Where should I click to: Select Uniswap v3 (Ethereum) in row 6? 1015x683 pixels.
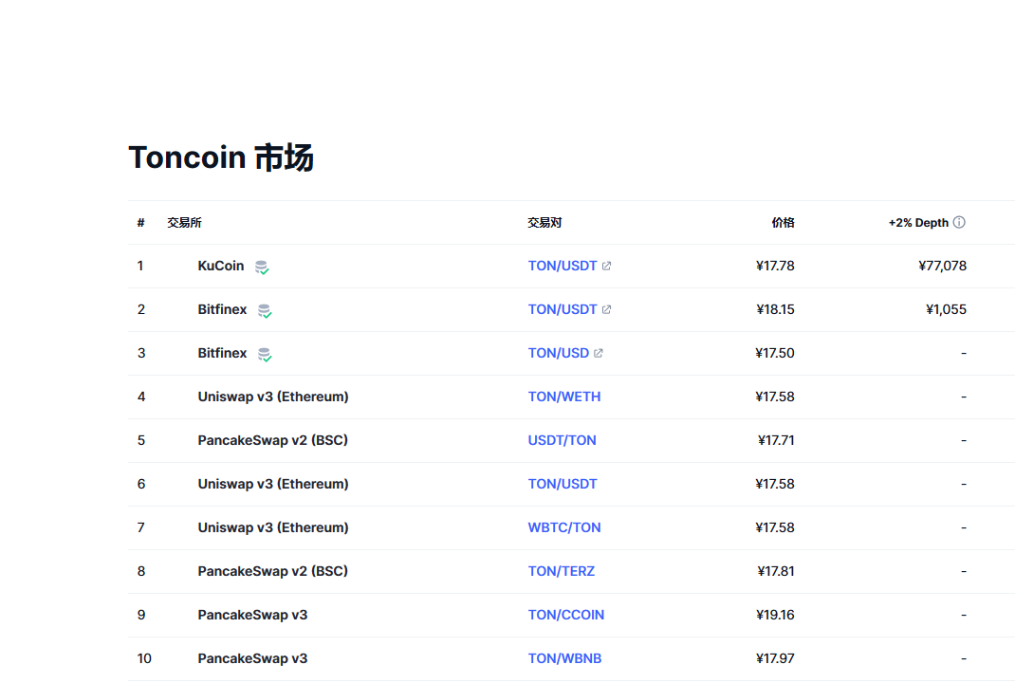[273, 484]
